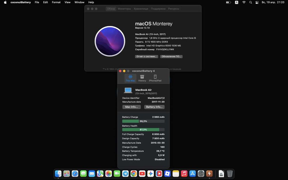This screenshot has width=288, height=180.
Task: Switch to the Мониторы tab
Action: (x=124, y=9)
